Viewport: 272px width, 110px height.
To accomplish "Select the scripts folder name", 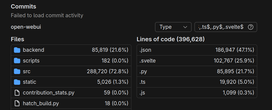I will click(x=31, y=61).
